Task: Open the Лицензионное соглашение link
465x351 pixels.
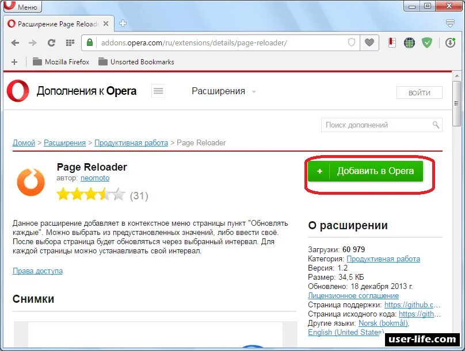Action: pos(353,296)
